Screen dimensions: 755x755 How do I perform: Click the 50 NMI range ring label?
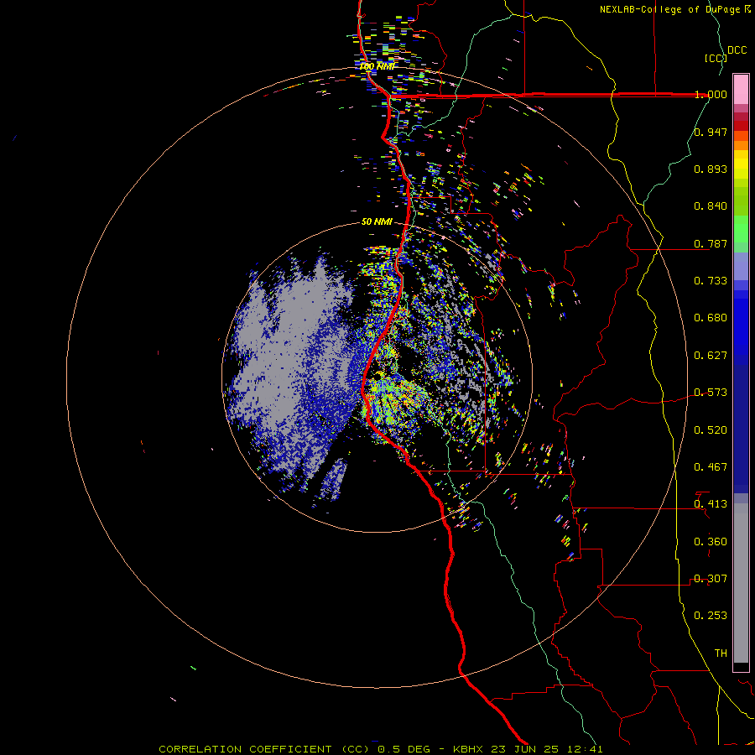[x=377, y=222]
